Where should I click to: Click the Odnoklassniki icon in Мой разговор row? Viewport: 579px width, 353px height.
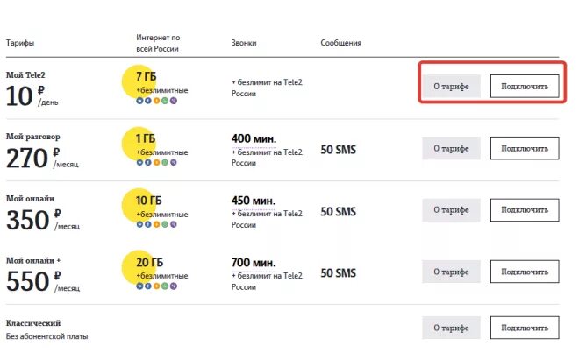click(x=157, y=162)
